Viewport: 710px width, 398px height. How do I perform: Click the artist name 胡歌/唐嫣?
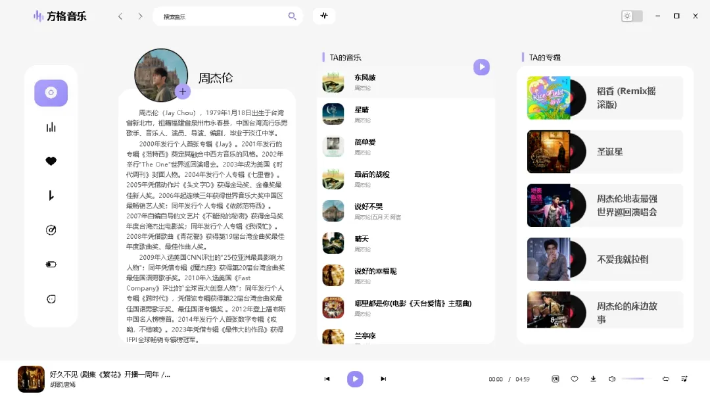[x=62, y=385]
